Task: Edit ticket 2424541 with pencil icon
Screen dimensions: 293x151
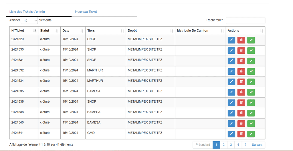Action: (231, 134)
